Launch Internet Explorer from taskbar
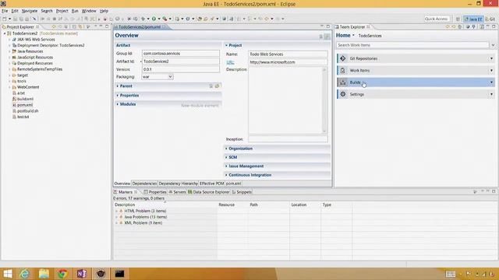Screen dimensions: 499x280 point(24,274)
